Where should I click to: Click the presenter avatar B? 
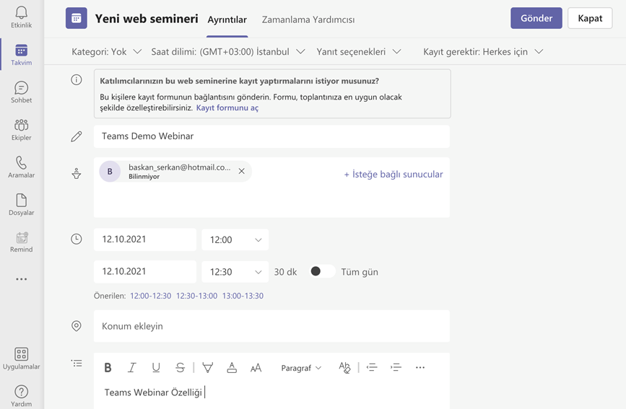click(x=110, y=171)
